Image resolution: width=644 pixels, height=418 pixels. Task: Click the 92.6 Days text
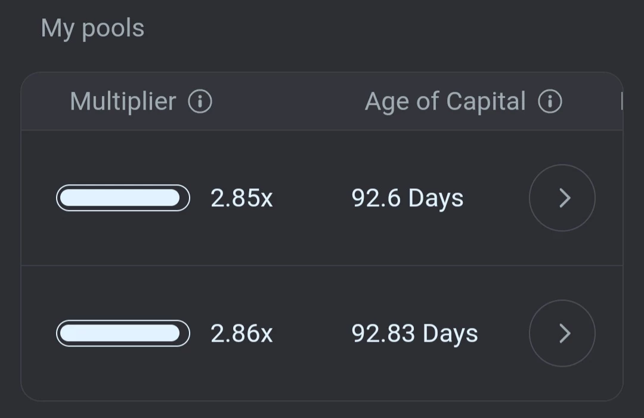tap(407, 199)
